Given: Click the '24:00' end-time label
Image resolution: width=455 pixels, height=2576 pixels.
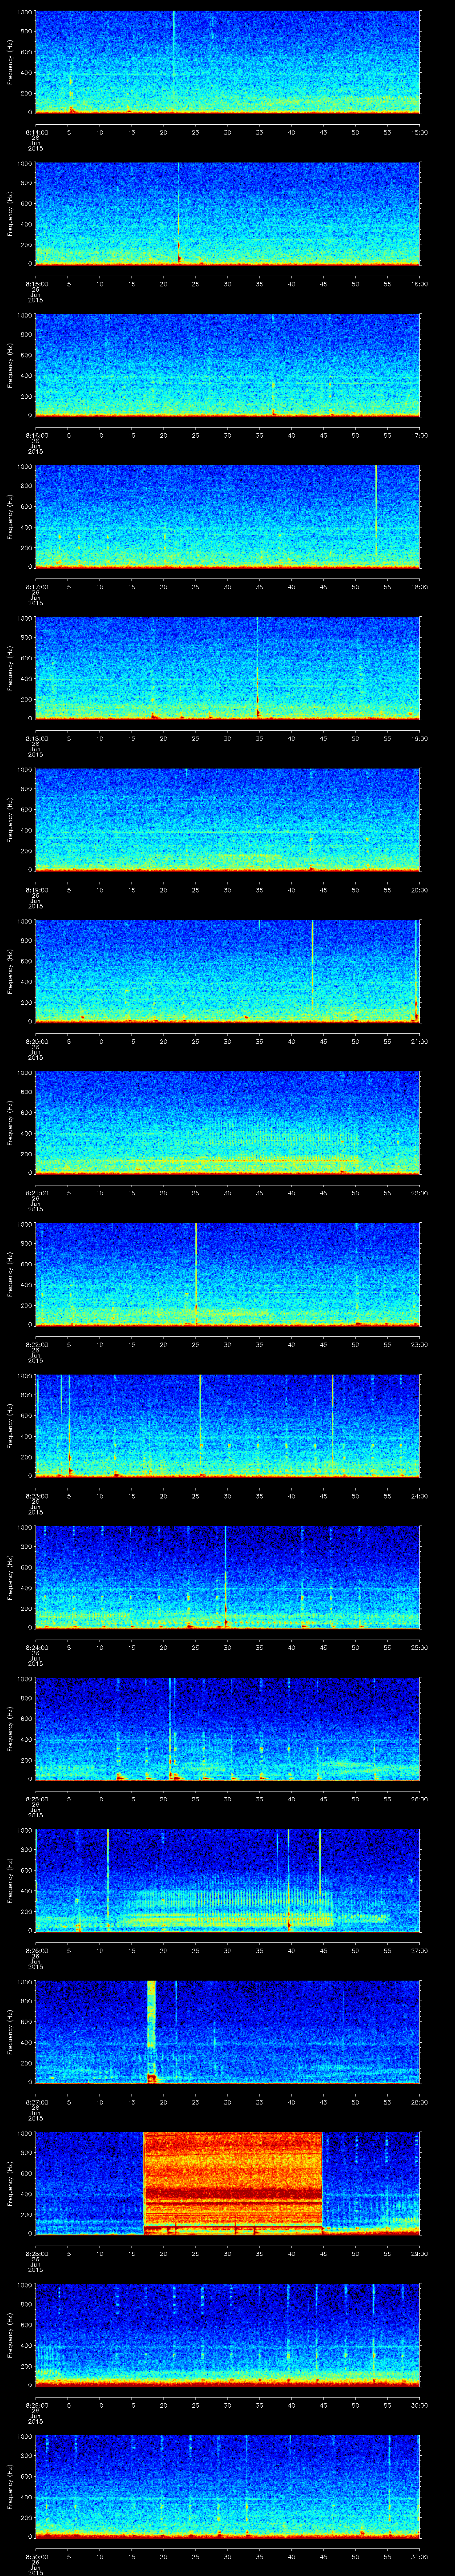Looking at the screenshot, I should coord(419,1496).
